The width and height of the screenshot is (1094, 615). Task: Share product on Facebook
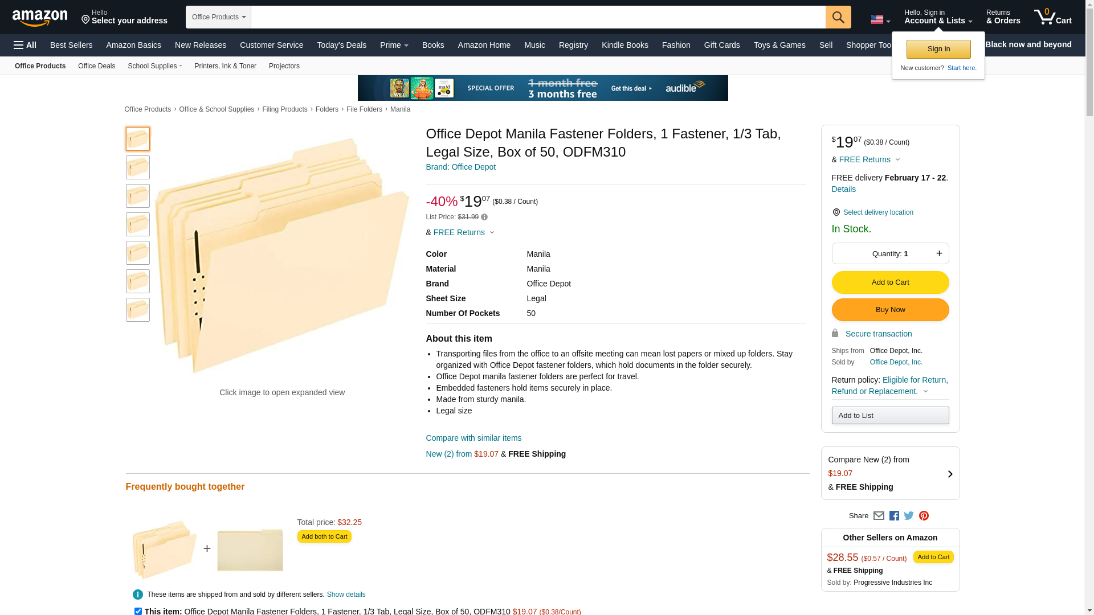(894, 516)
